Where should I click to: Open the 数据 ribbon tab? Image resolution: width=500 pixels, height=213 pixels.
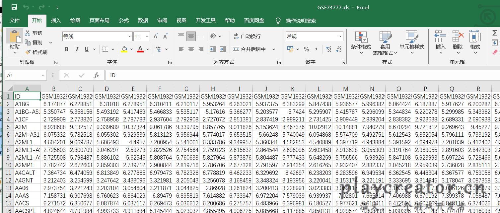[143, 21]
